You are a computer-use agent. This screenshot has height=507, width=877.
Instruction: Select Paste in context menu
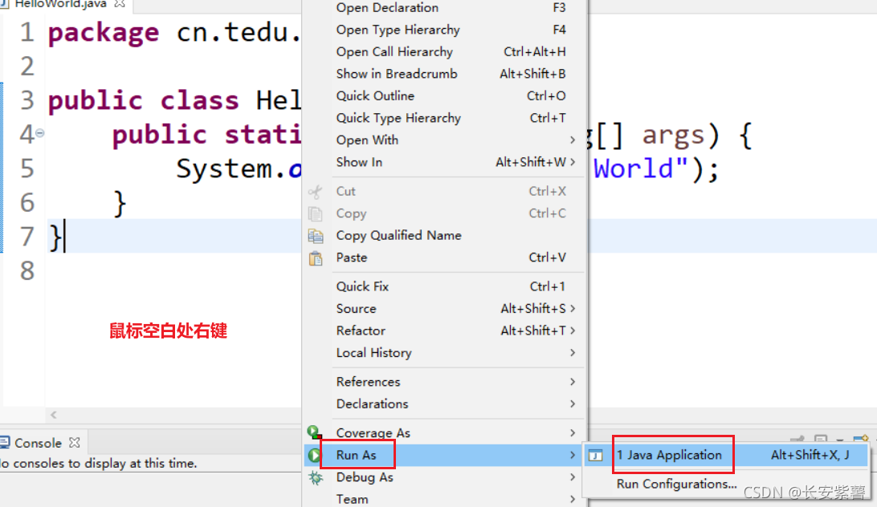coord(445,258)
